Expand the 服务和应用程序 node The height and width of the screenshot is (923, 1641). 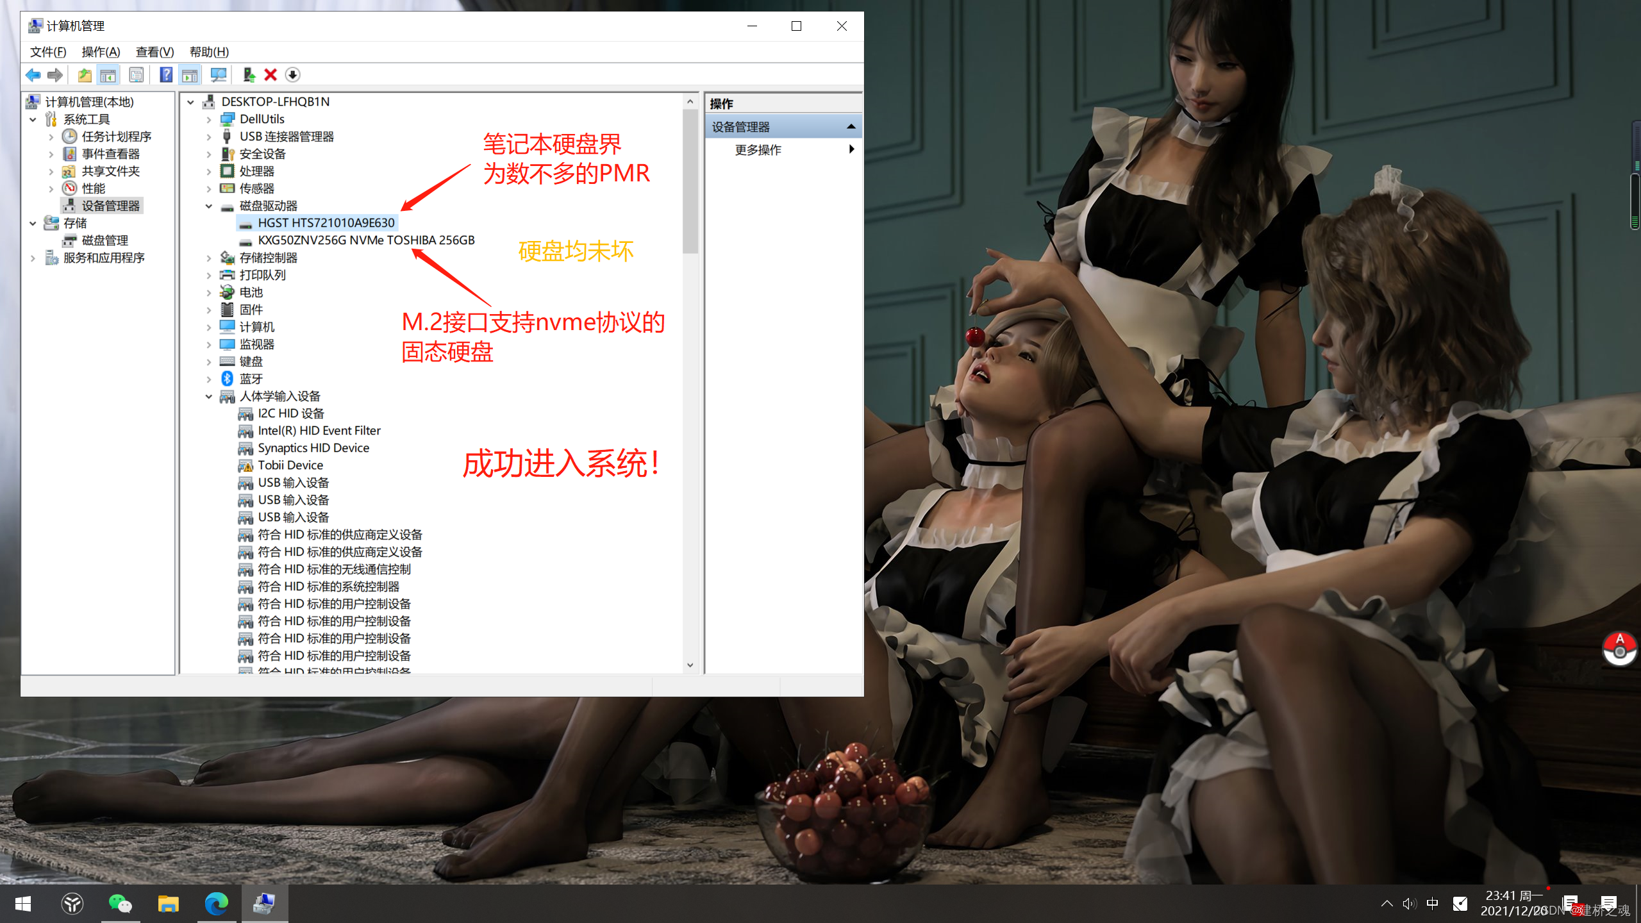pos(33,258)
